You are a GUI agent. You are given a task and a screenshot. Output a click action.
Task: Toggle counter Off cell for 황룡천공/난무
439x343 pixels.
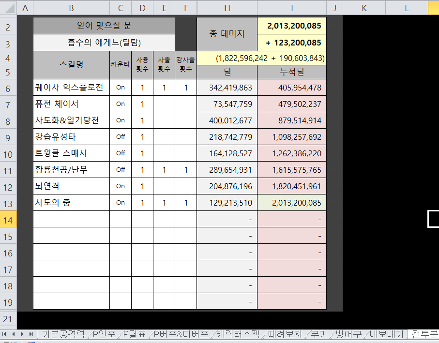coord(121,170)
